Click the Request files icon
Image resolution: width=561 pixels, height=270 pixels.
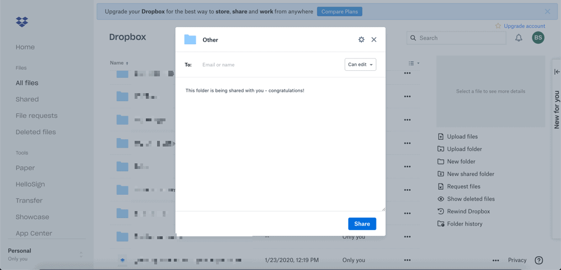pyautogui.click(x=441, y=186)
